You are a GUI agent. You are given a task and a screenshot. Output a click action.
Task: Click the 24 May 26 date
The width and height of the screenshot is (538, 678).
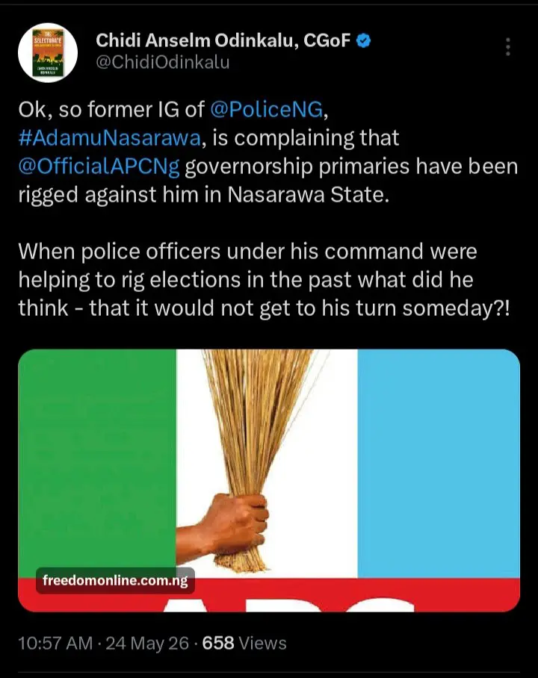tap(147, 643)
